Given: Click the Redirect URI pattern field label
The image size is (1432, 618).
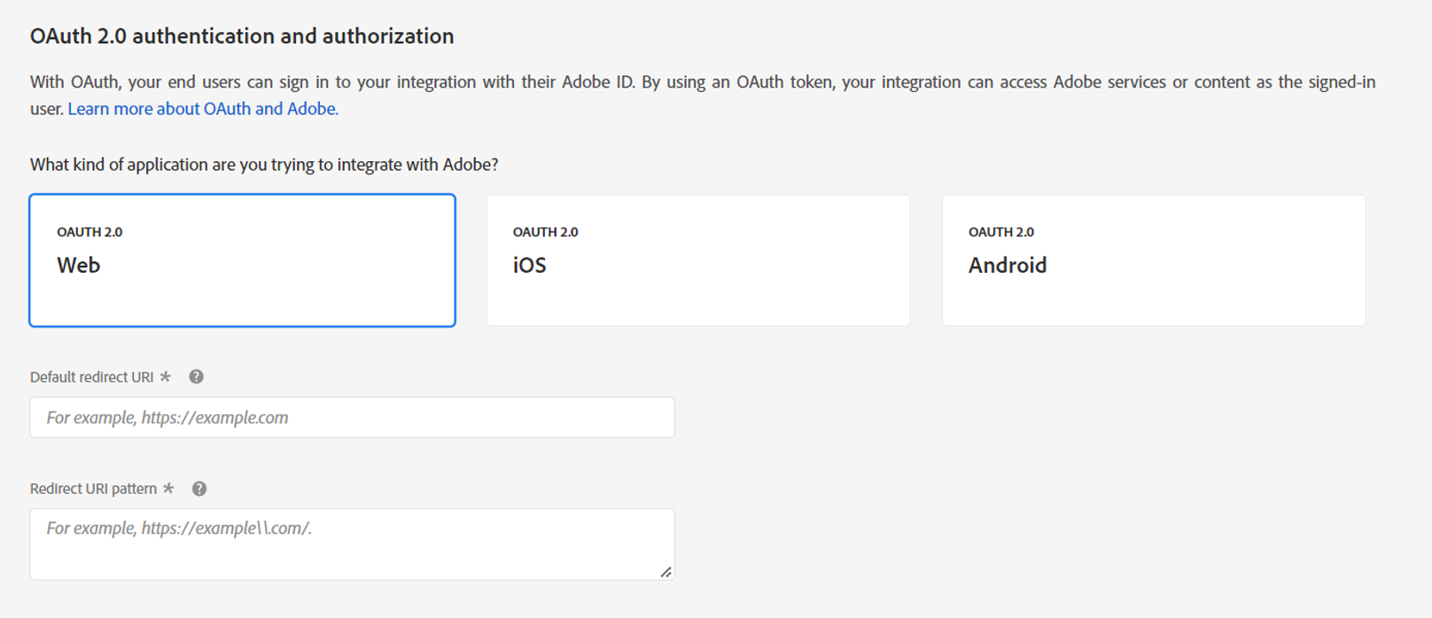Looking at the screenshot, I should pos(93,489).
